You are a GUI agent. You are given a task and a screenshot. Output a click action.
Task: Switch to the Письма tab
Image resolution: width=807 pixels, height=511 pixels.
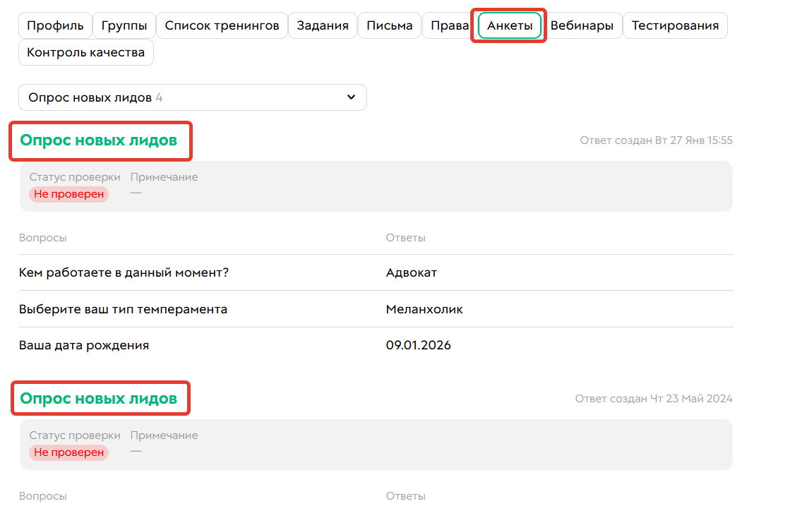389,25
